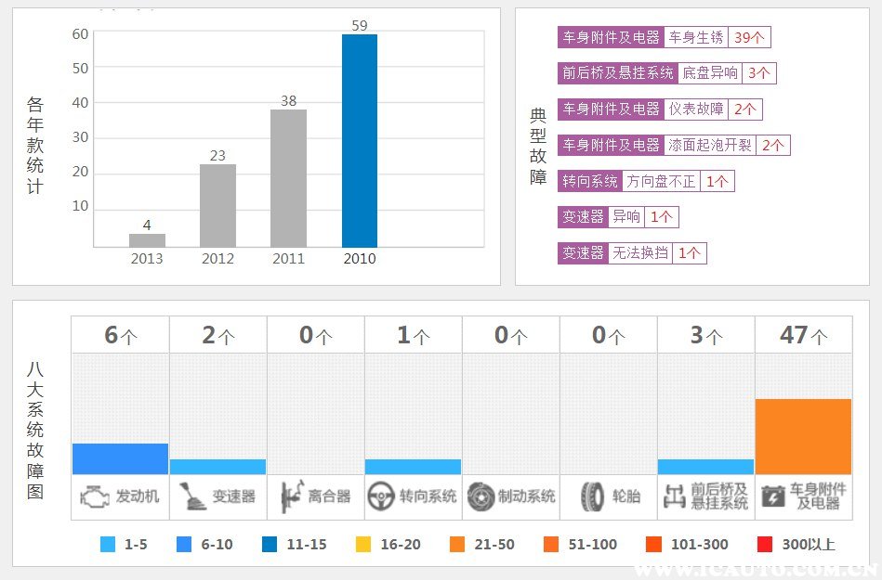Select the red 300以上 legend swatch
The width and height of the screenshot is (882, 580).
point(764,545)
